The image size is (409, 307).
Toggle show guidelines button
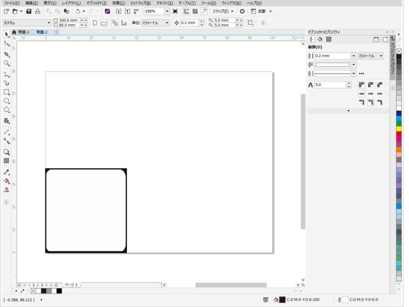204,11
